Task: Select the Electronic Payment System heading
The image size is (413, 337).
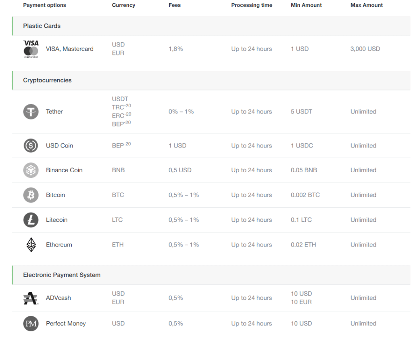Action: coord(62,275)
